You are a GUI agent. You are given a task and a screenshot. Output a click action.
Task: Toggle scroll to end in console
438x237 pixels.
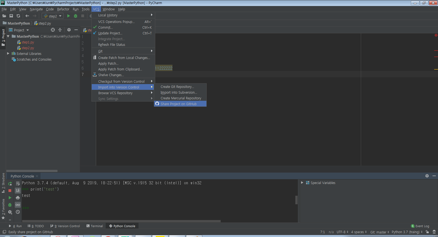pyautogui.click(x=18, y=190)
